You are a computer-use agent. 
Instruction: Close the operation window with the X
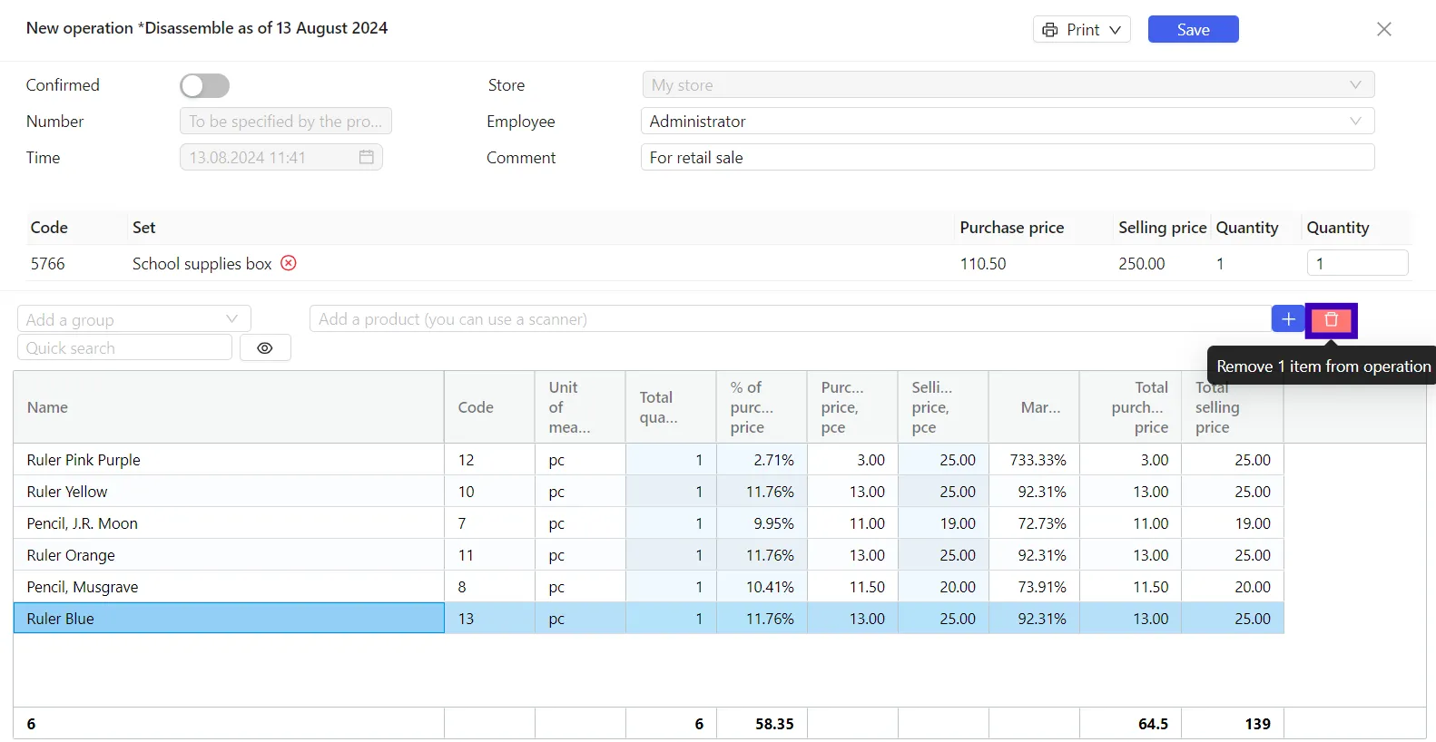point(1384,29)
